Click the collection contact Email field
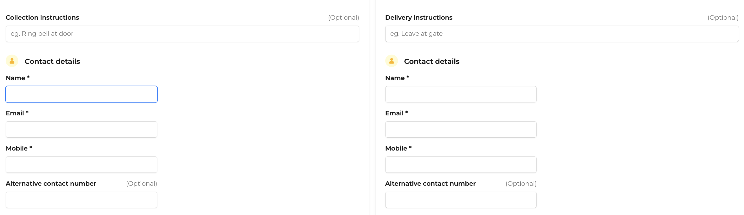744x215 pixels. click(x=82, y=129)
